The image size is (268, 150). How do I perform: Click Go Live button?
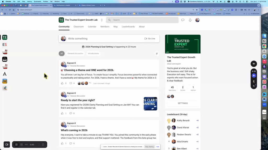tap(150, 39)
